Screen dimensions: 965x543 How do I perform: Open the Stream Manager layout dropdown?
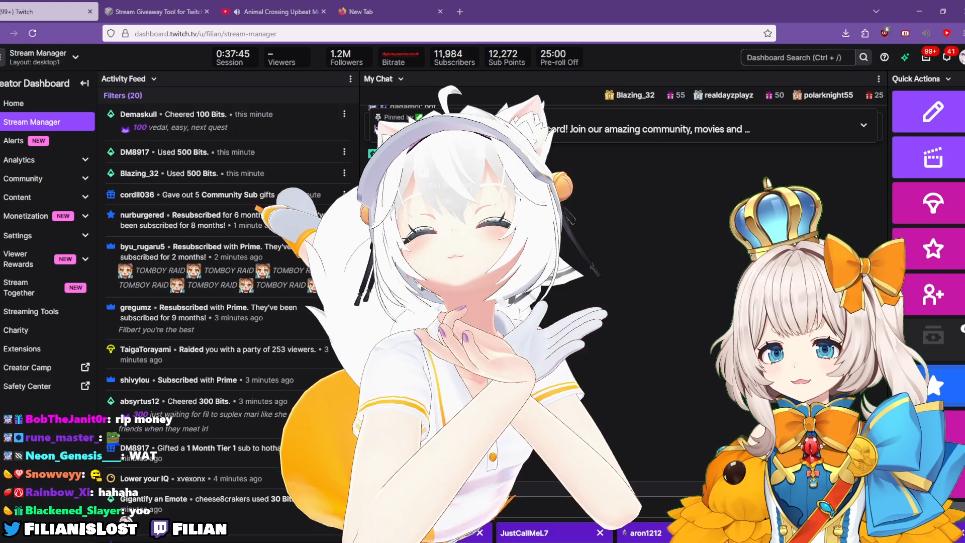(x=75, y=57)
